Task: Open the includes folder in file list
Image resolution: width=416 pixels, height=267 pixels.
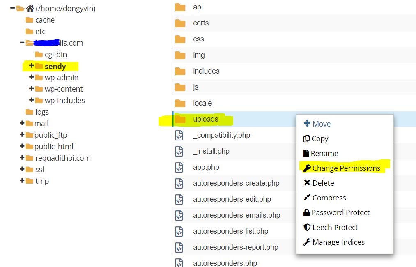Action: [206, 71]
